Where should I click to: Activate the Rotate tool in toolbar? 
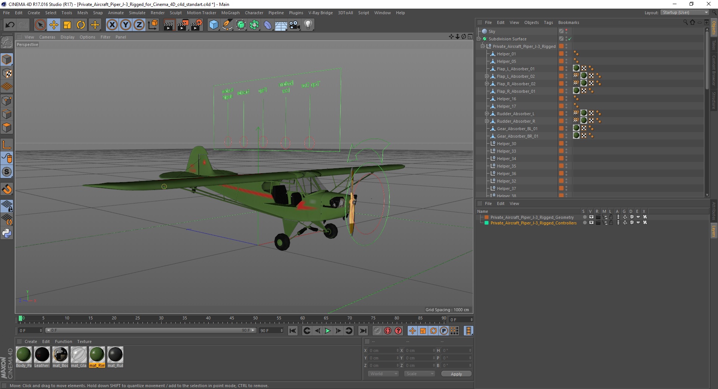(x=81, y=25)
